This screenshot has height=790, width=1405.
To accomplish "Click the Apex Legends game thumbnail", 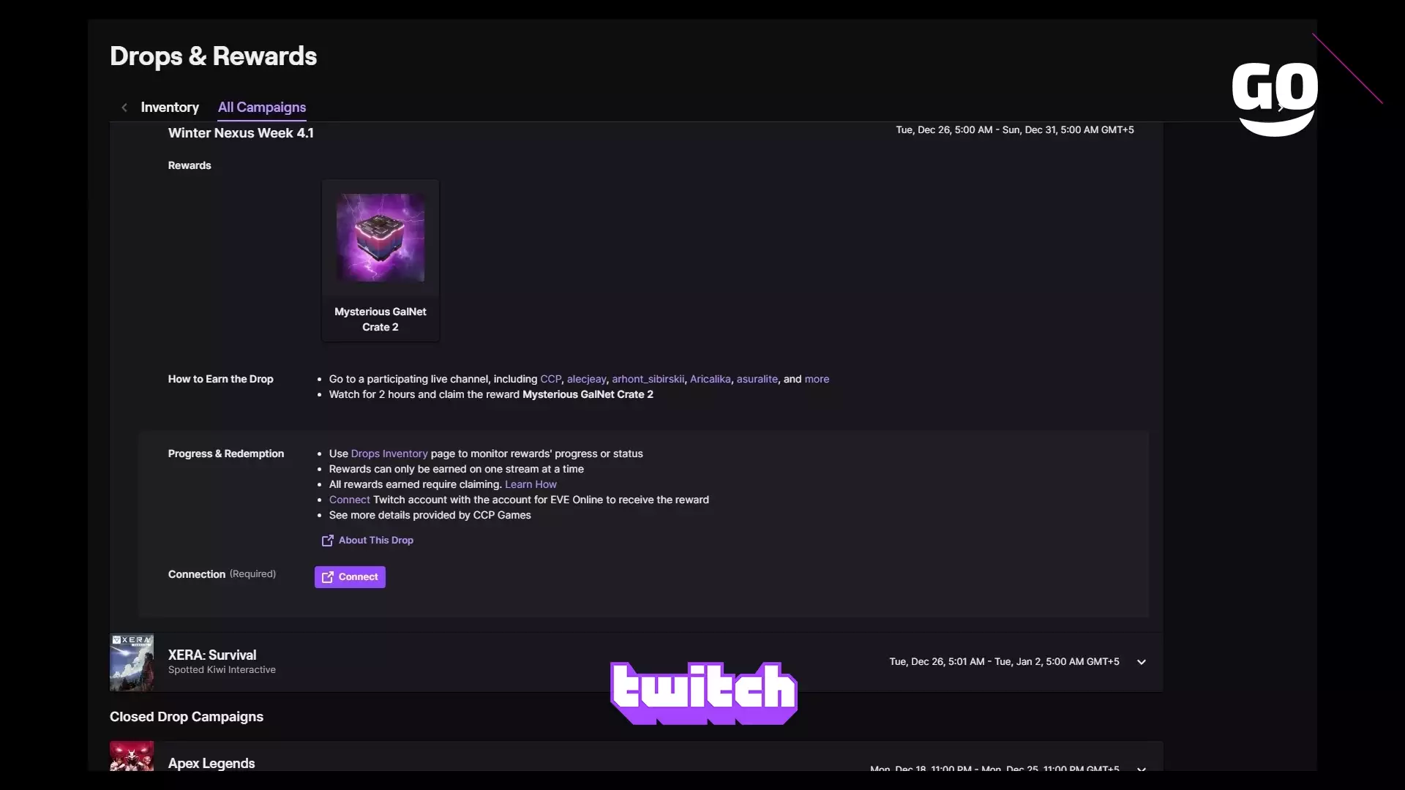I will pos(132,756).
